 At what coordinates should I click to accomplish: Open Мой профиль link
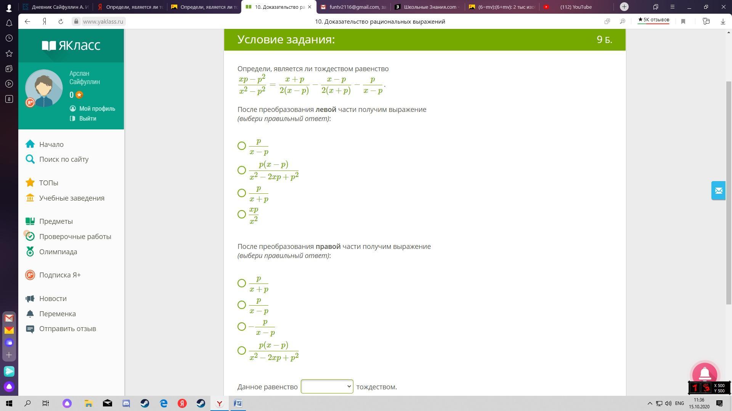click(x=97, y=109)
